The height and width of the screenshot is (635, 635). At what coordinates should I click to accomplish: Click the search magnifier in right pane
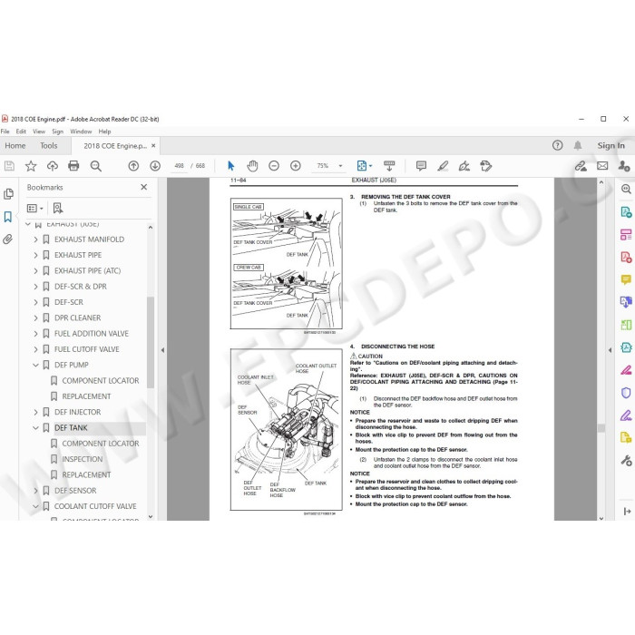[x=626, y=189]
